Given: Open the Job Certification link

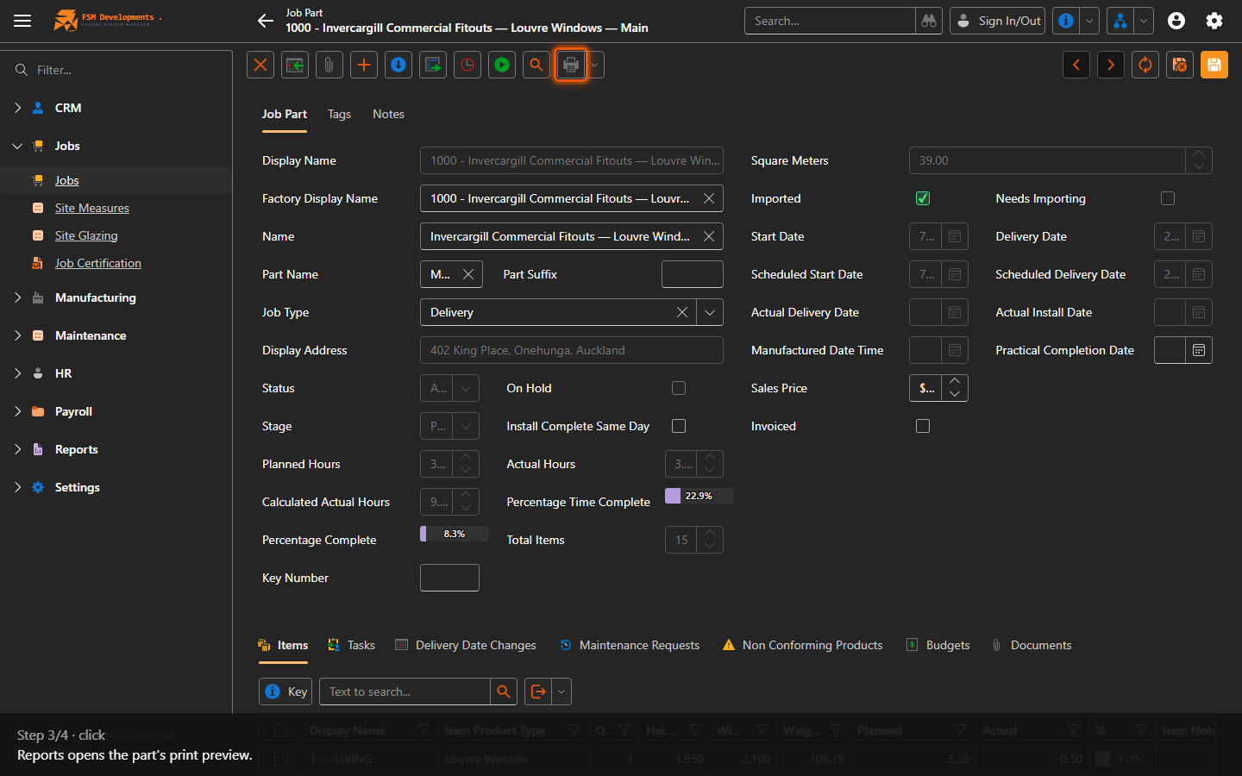Looking at the screenshot, I should pyautogui.click(x=98, y=263).
